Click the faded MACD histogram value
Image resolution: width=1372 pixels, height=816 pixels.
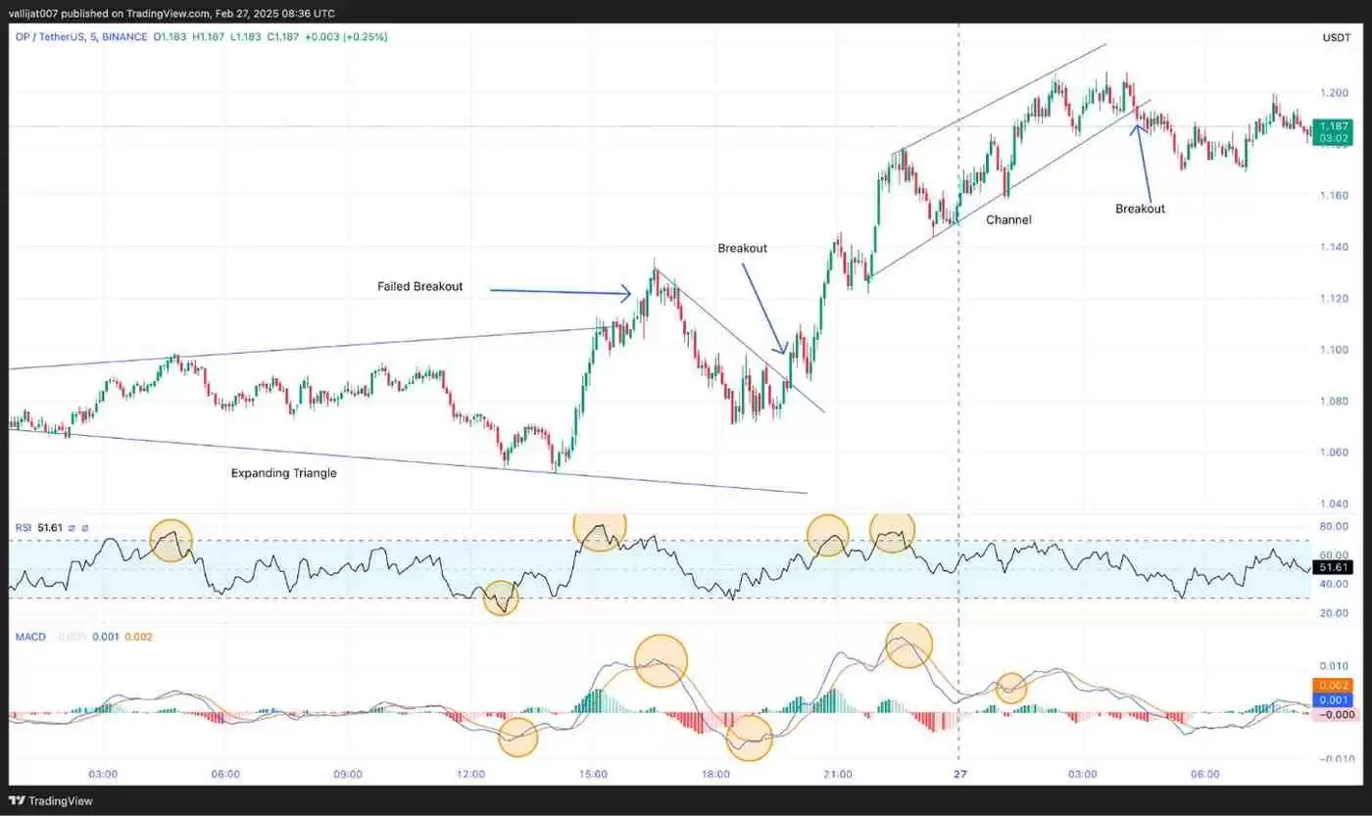70,637
